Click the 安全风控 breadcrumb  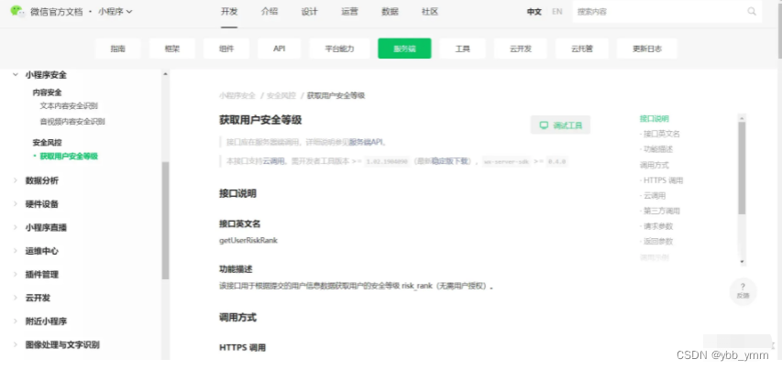coord(281,95)
